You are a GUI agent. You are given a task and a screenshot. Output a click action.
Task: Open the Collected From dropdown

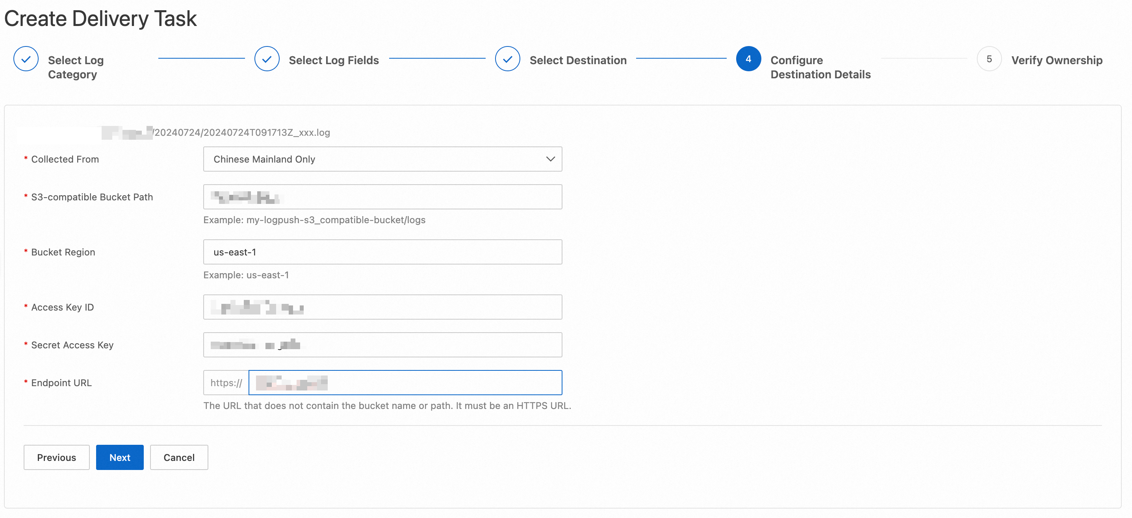tap(382, 159)
